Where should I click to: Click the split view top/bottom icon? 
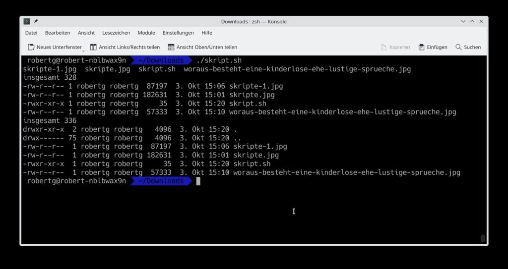[171, 47]
